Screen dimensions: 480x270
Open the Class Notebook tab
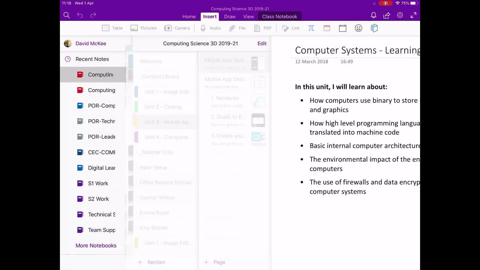[x=279, y=17]
